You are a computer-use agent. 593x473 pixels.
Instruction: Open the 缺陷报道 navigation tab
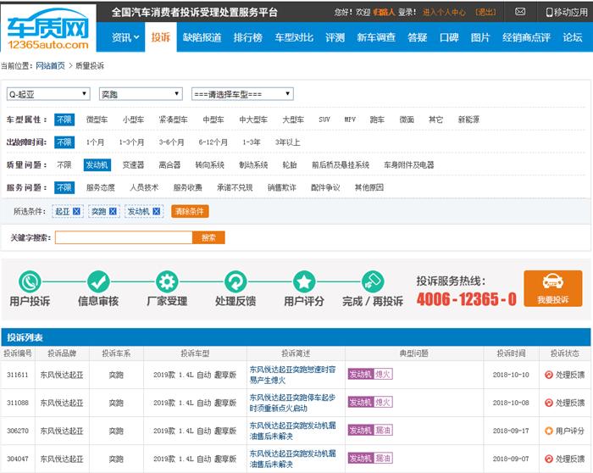coord(202,37)
